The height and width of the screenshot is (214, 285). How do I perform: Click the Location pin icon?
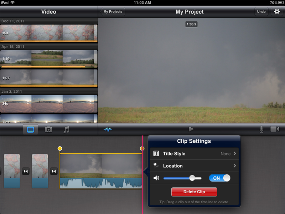click(156, 166)
